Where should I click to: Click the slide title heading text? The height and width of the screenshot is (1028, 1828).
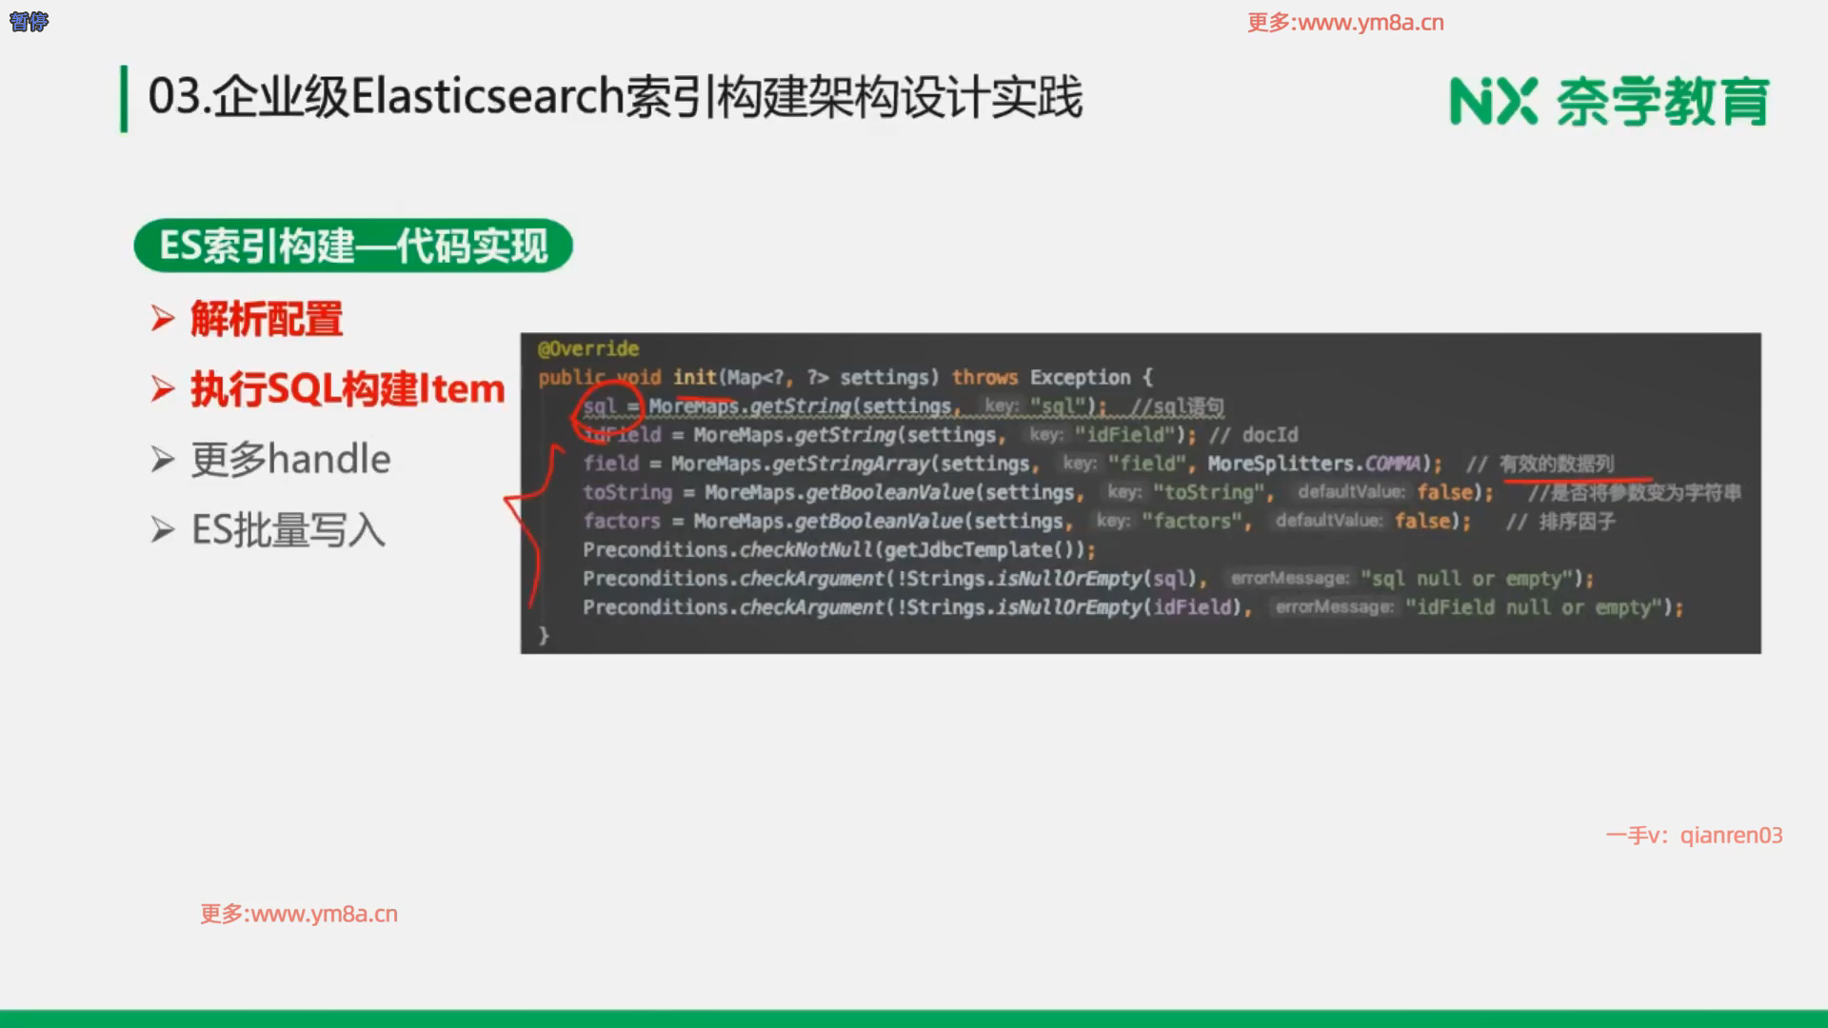[615, 97]
